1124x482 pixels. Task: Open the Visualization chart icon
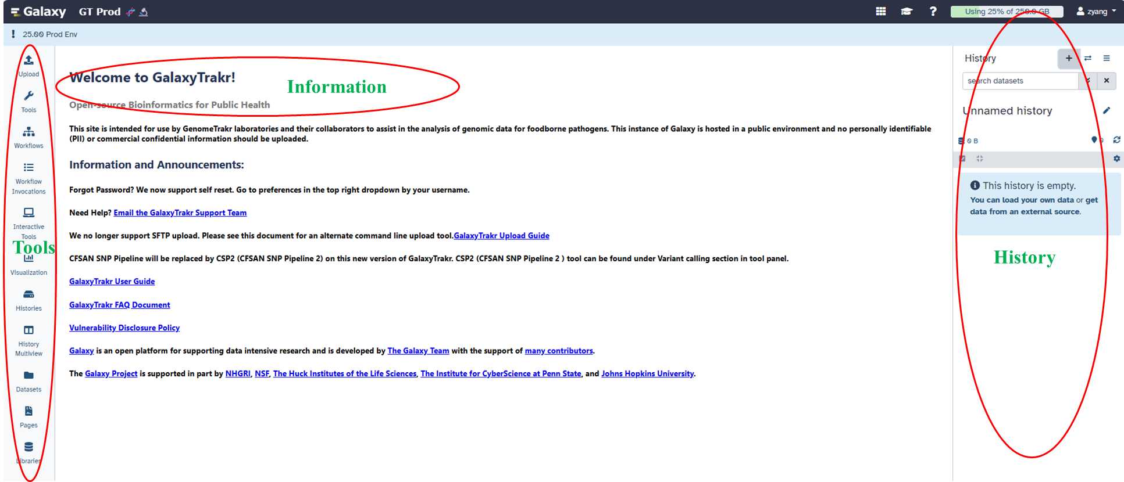[x=28, y=259]
